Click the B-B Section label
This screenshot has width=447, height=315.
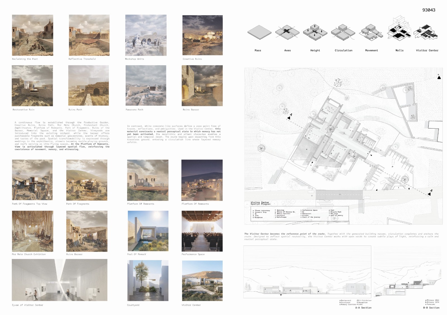tap(431, 308)
